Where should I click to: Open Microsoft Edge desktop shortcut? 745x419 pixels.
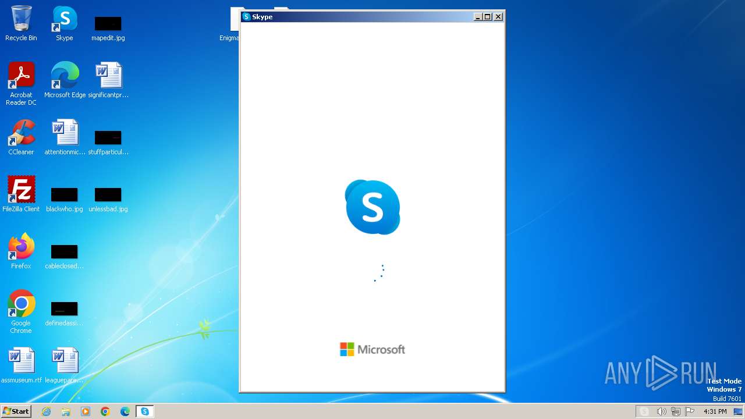[x=65, y=80]
